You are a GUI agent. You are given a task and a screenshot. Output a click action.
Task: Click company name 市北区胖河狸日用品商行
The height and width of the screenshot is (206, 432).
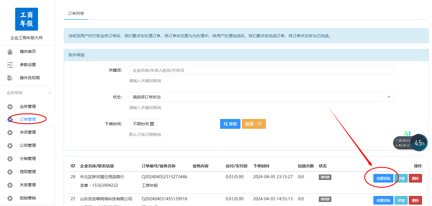[102, 177]
